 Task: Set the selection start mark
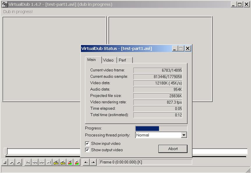(86, 162)
